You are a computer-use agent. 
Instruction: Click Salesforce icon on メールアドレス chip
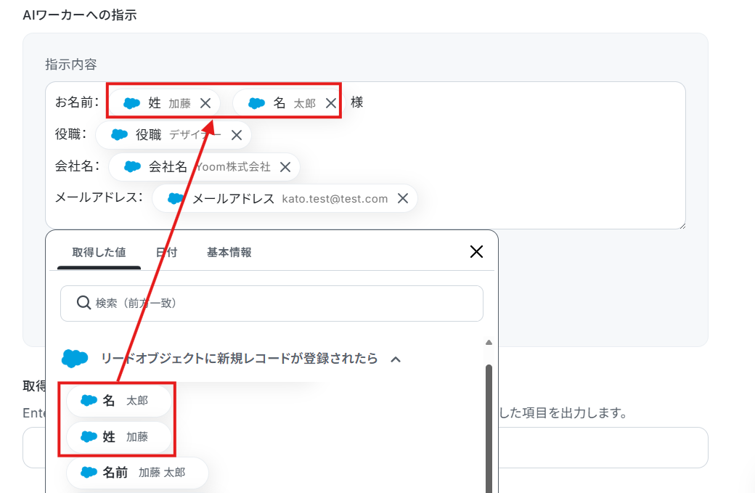pyautogui.click(x=175, y=198)
